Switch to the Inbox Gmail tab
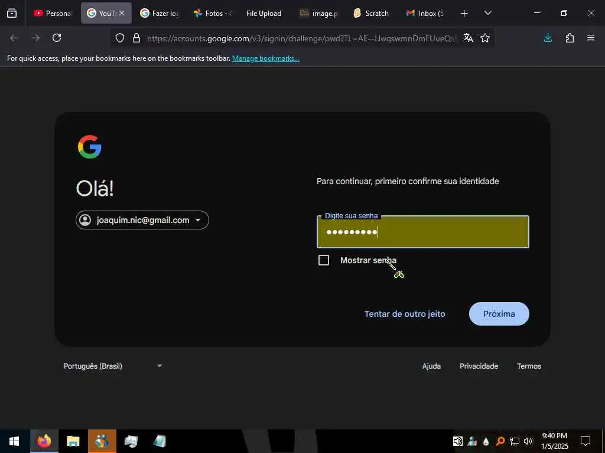This screenshot has width=605, height=453. point(425,13)
